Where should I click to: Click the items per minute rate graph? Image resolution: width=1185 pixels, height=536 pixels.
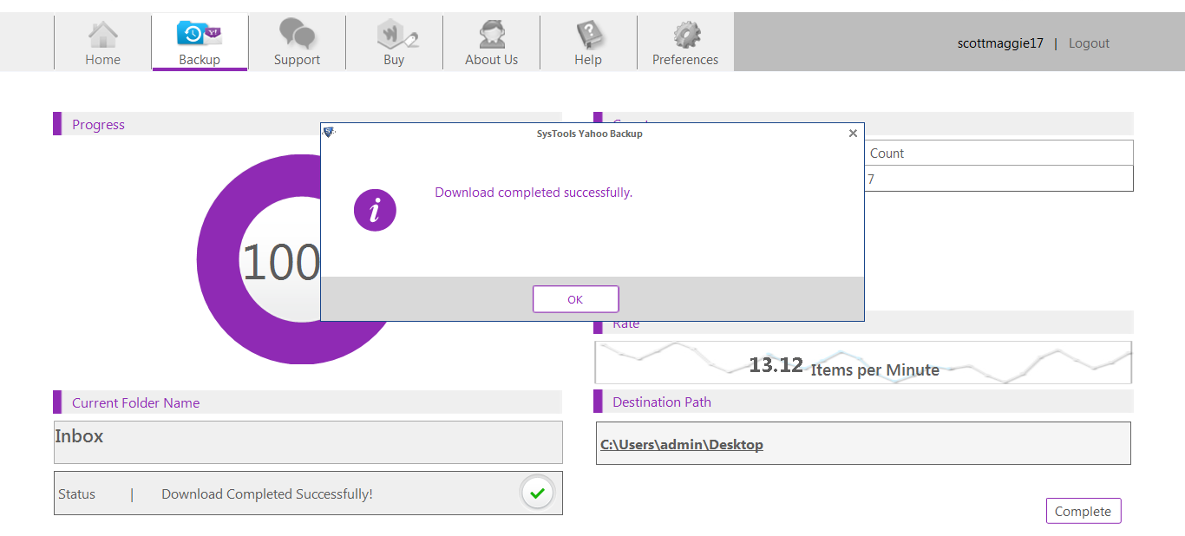pyautogui.click(x=863, y=362)
